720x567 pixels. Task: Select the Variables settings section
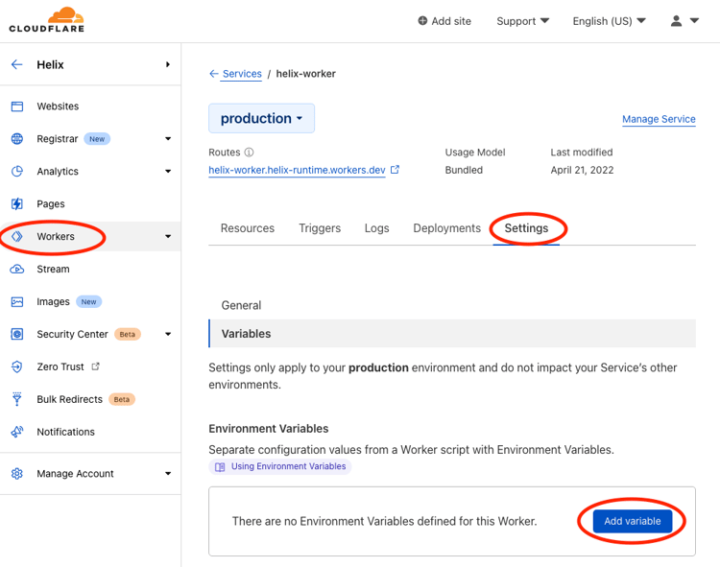452,334
